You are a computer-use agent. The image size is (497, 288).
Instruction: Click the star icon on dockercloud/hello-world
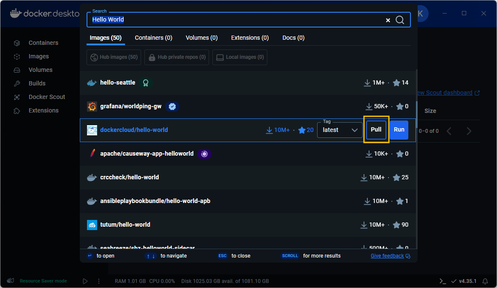coord(302,130)
